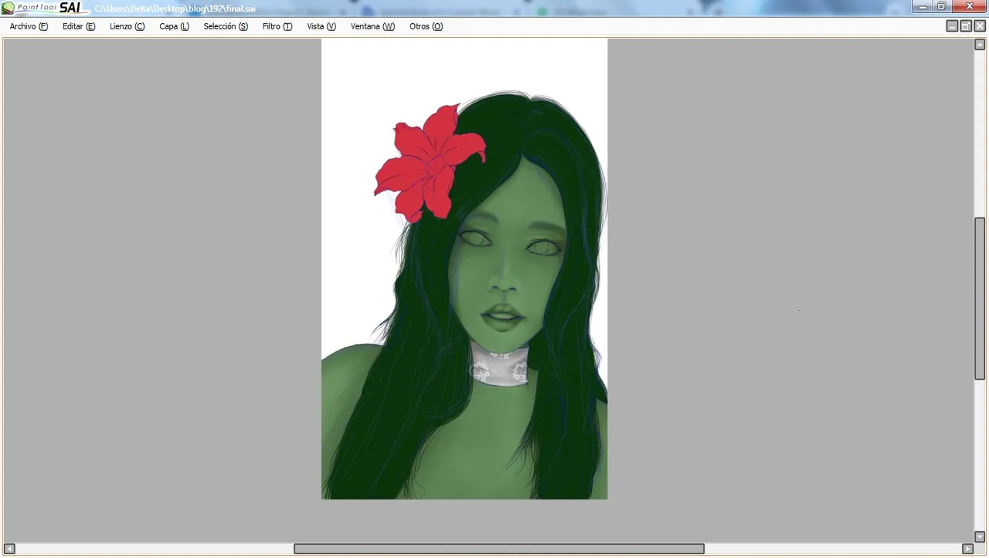Open the Otros menu
Image resolution: width=989 pixels, height=558 pixels.
coord(426,26)
